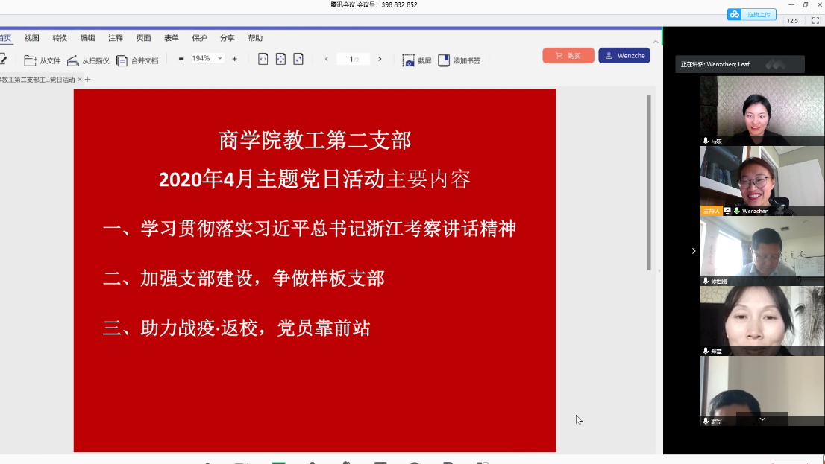The width and height of the screenshot is (825, 464).
Task: Collapse the participant video sidebar
Action: pos(693,251)
